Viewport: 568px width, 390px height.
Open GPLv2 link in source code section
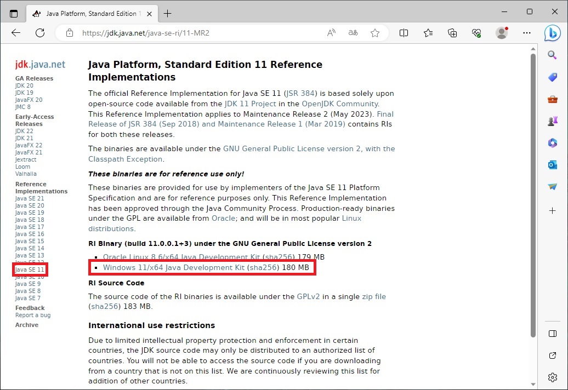[x=308, y=297]
